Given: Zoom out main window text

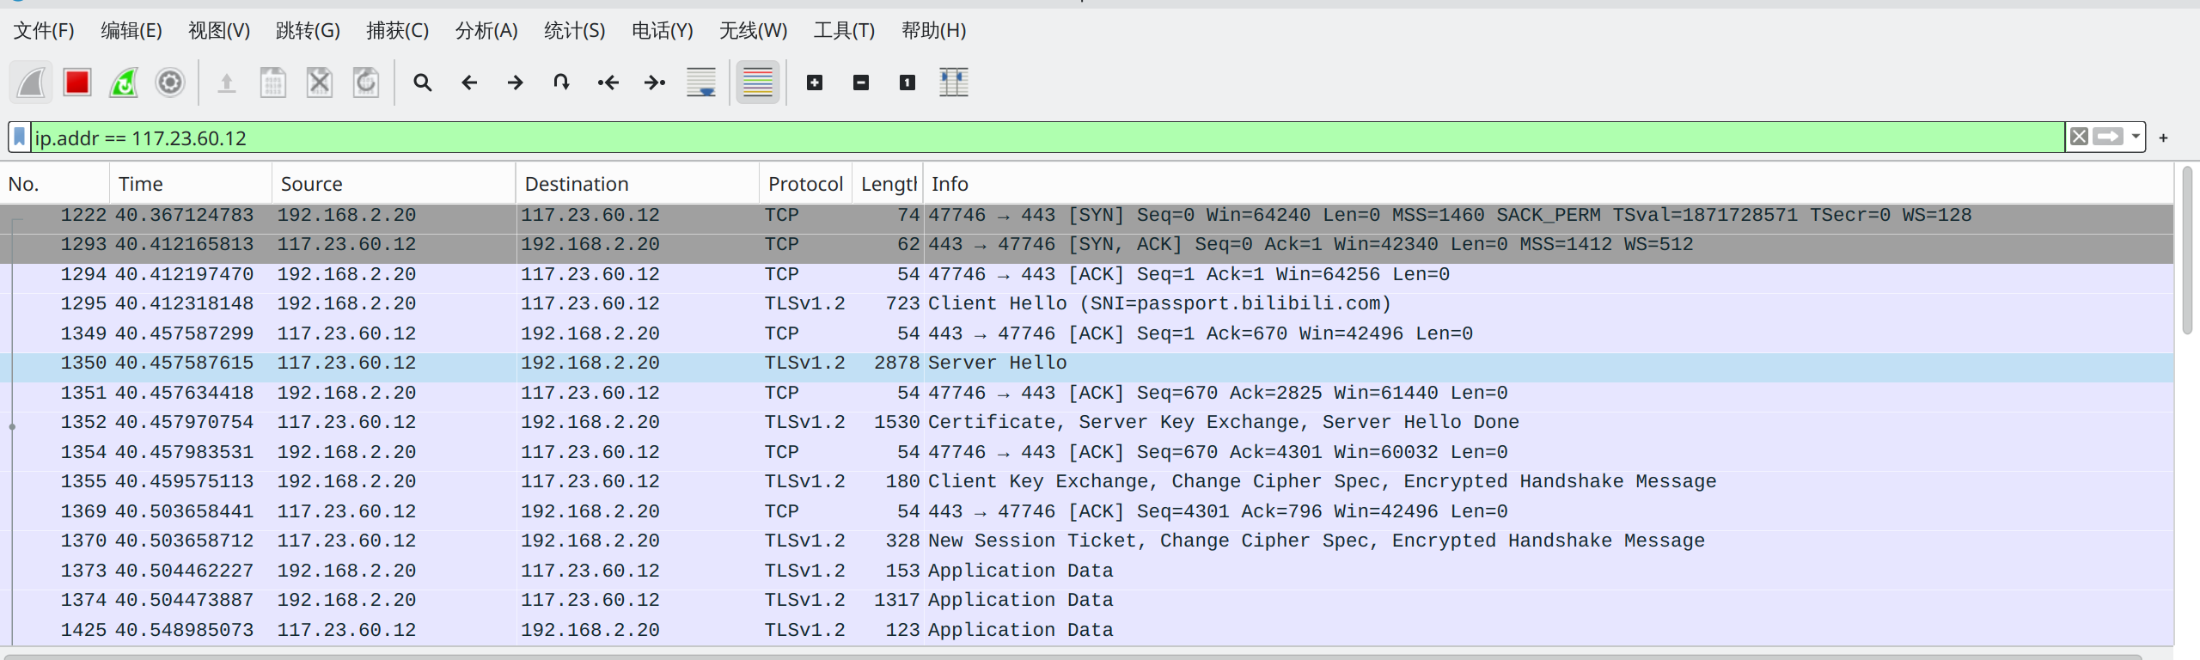Looking at the screenshot, I should [861, 82].
